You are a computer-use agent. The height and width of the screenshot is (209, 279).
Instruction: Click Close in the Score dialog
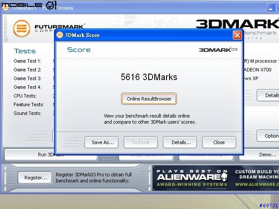(x=219, y=142)
